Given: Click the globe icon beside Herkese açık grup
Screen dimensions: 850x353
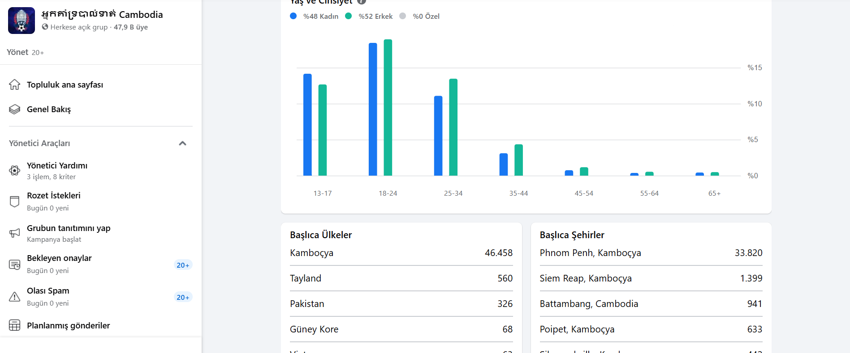Looking at the screenshot, I should click(x=45, y=27).
